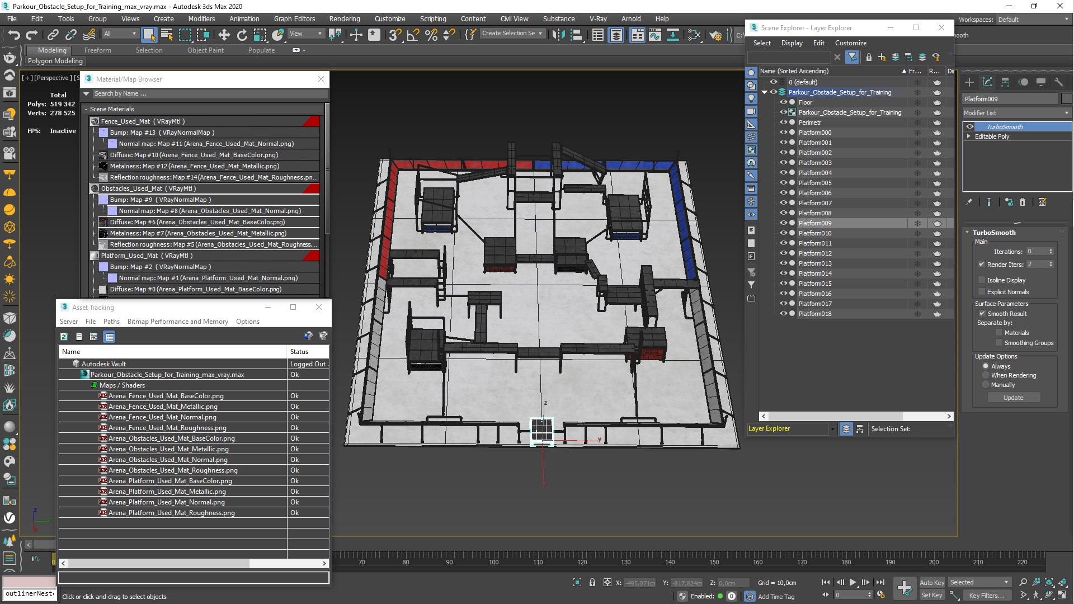This screenshot has height=604, width=1074.
Task: Expand the Editable Poly modifier entry
Action: pyautogui.click(x=969, y=136)
